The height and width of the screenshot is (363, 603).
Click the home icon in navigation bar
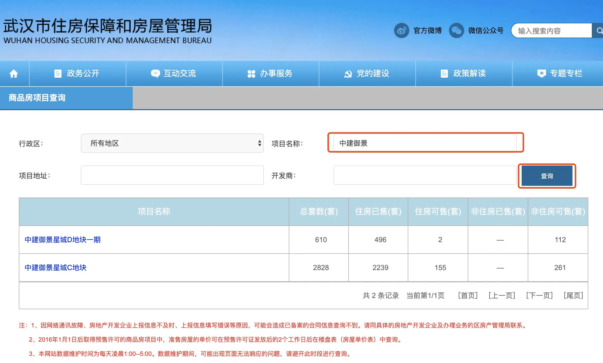(14, 74)
